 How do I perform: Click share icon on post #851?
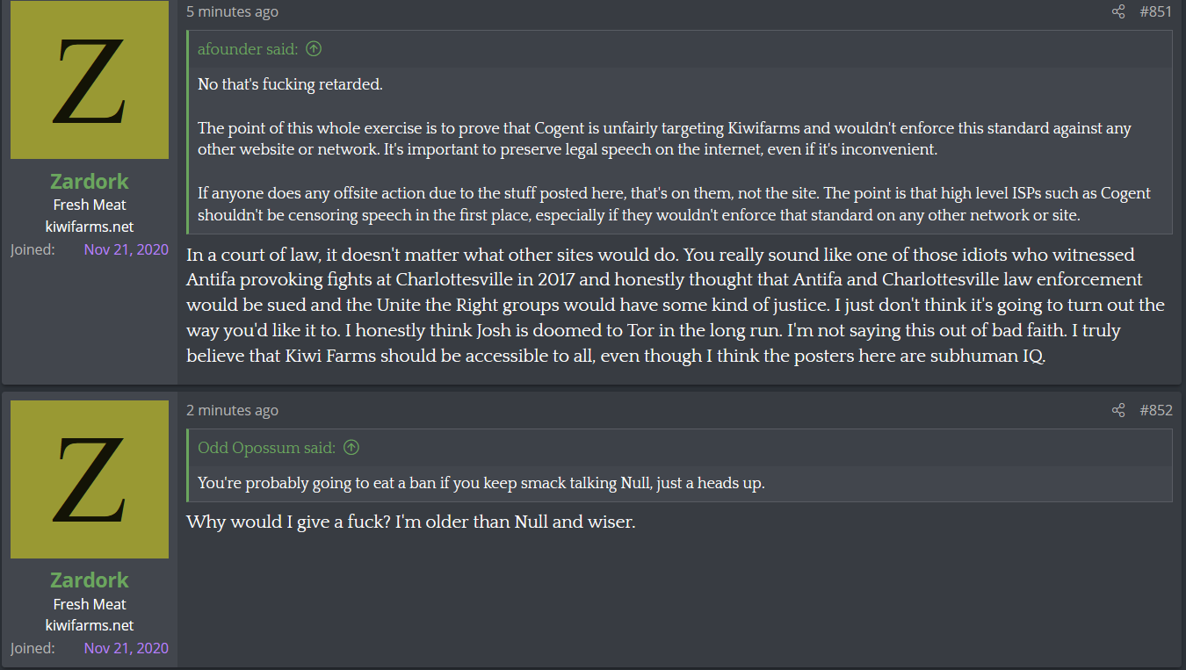(x=1118, y=11)
